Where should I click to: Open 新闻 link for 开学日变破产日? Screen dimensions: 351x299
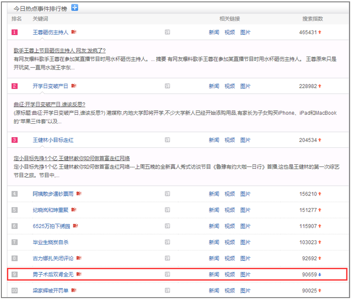[213, 86]
